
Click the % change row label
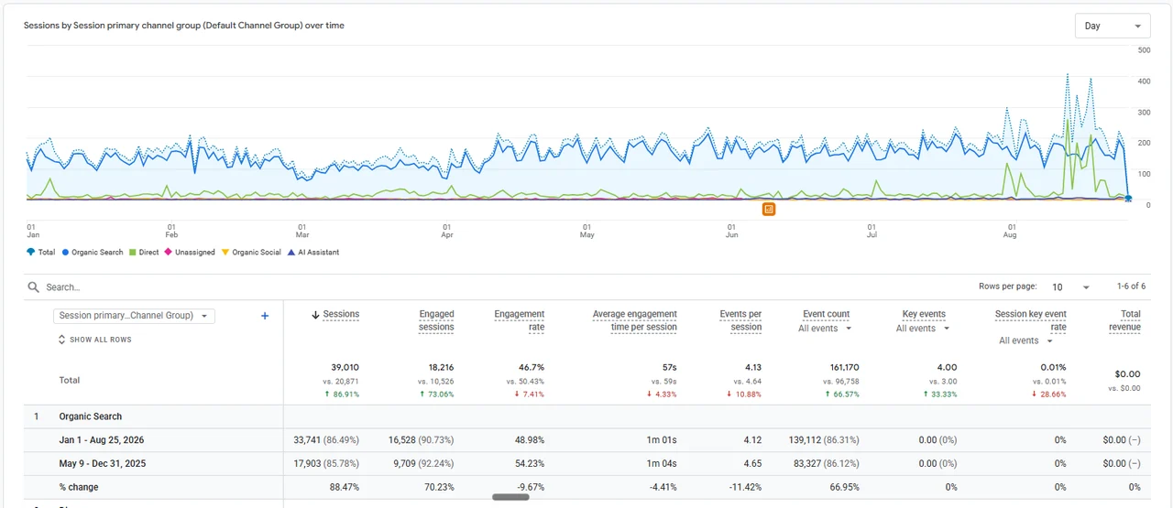click(79, 487)
